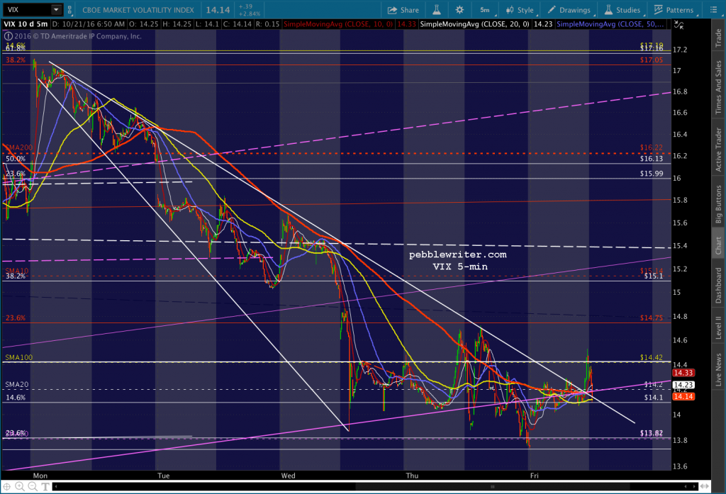Click the white 14.23 price axis tag
The width and height of the screenshot is (726, 494).
pos(683,385)
